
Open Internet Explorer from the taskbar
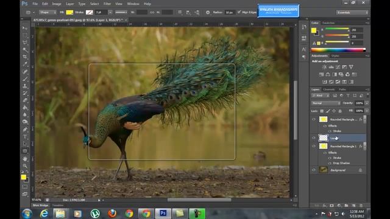(x=44, y=214)
